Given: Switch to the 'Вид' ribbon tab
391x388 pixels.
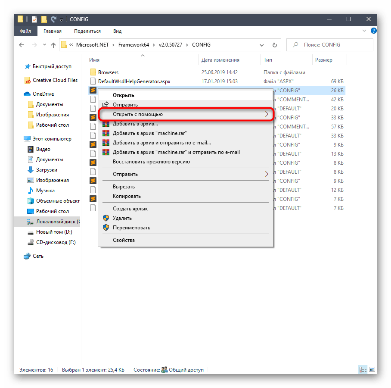Looking at the screenshot, I should [117, 31].
